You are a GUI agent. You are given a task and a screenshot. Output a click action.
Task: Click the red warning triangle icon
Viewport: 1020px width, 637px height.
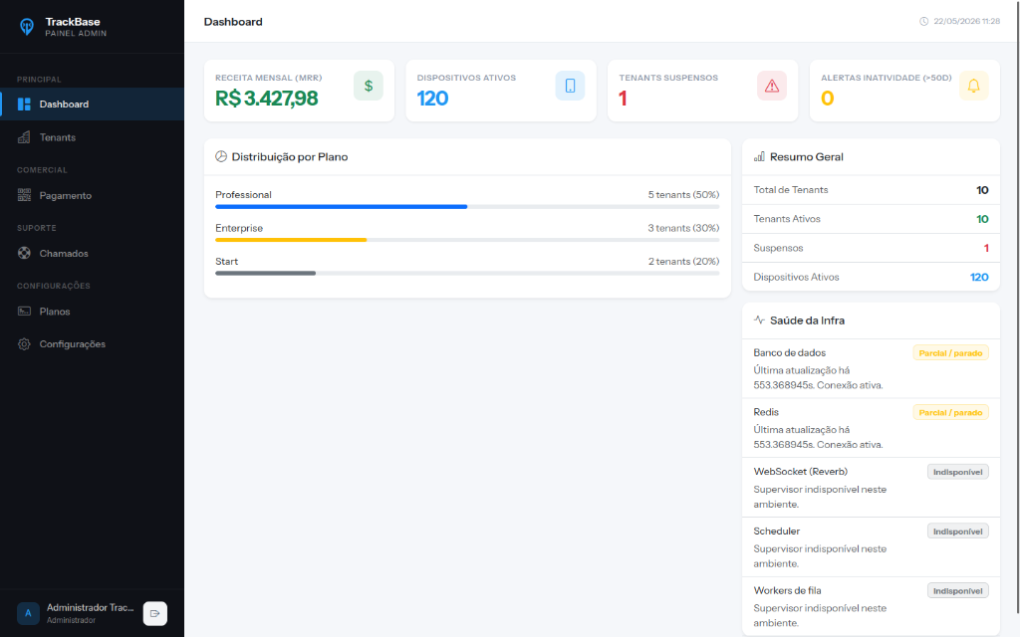[x=772, y=86]
